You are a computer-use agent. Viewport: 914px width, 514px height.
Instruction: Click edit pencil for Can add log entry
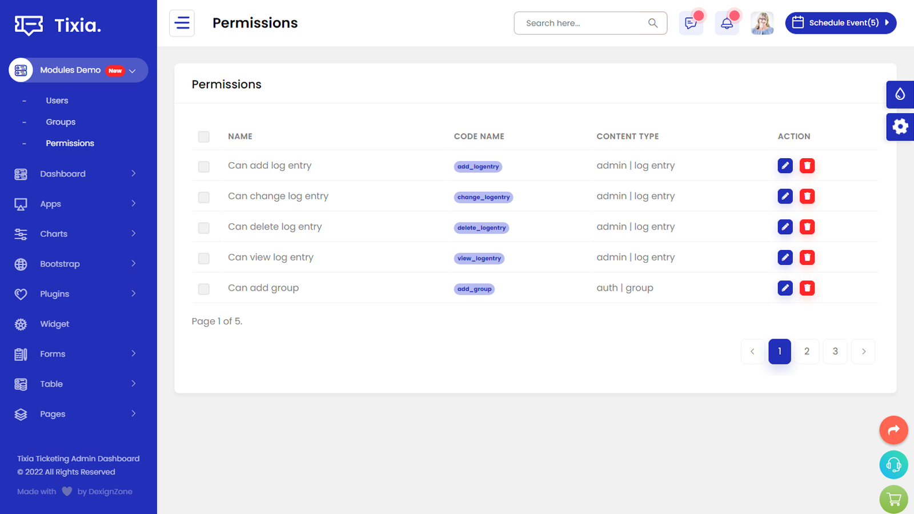pos(785,166)
